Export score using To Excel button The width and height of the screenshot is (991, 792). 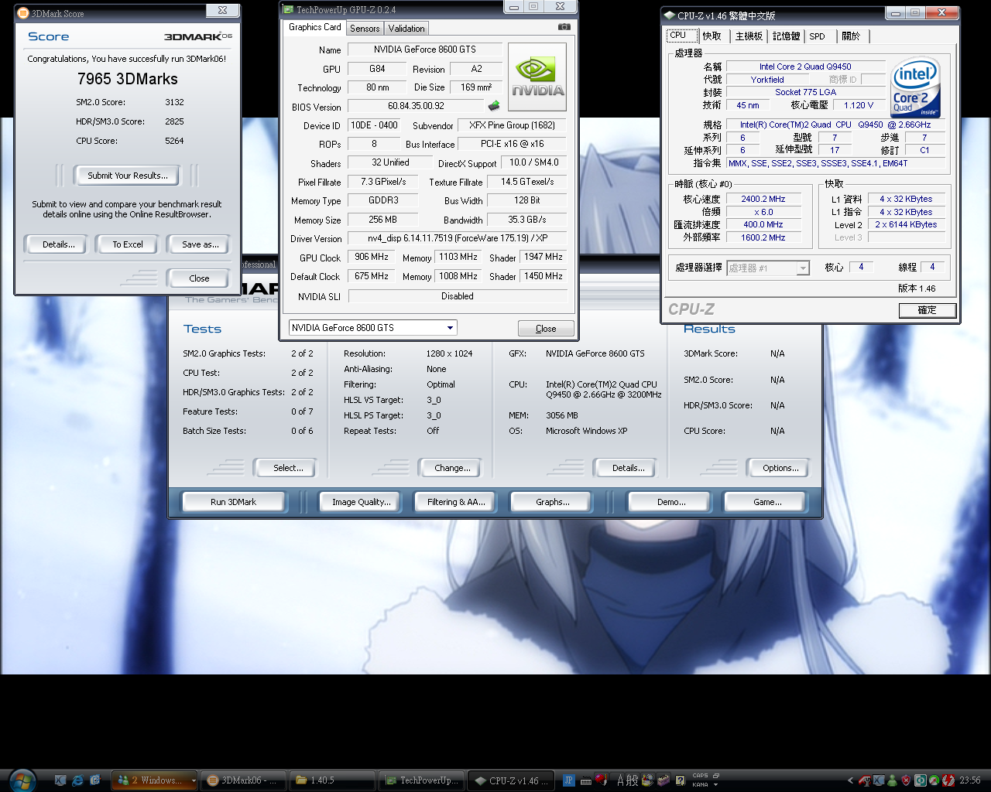128,244
